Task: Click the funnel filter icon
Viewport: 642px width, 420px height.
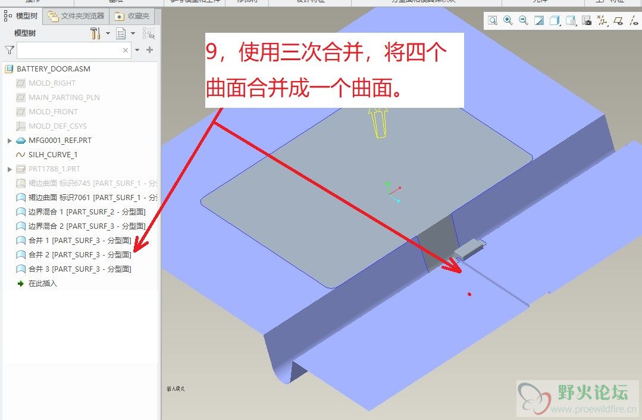Action: pos(10,50)
